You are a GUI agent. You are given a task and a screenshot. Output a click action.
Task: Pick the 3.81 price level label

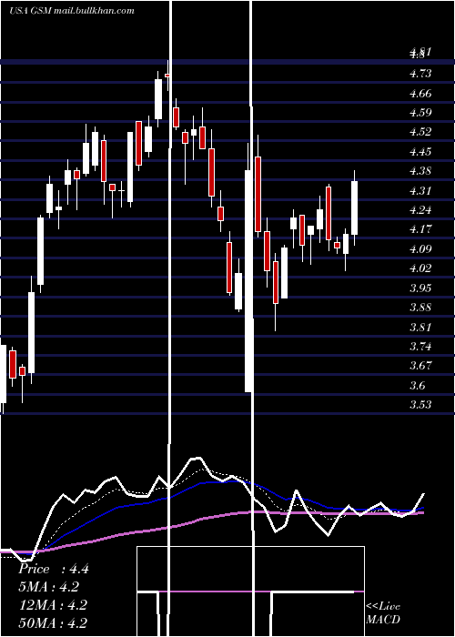point(420,327)
